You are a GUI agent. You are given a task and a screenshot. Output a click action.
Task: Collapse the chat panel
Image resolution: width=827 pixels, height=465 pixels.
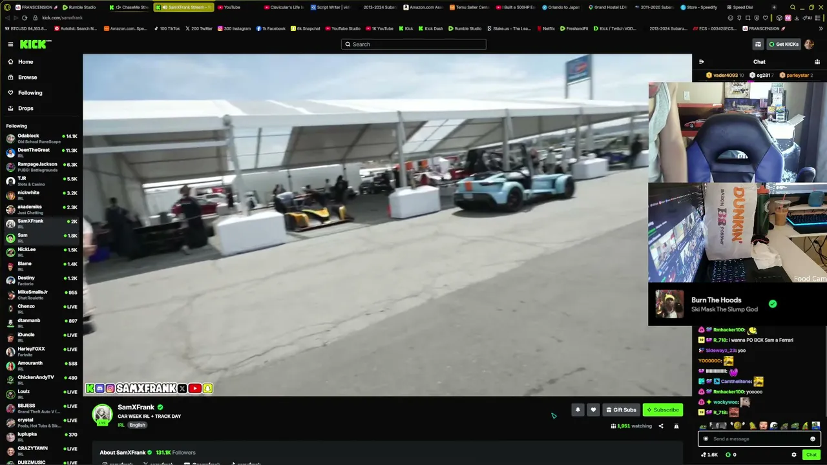[x=702, y=62]
